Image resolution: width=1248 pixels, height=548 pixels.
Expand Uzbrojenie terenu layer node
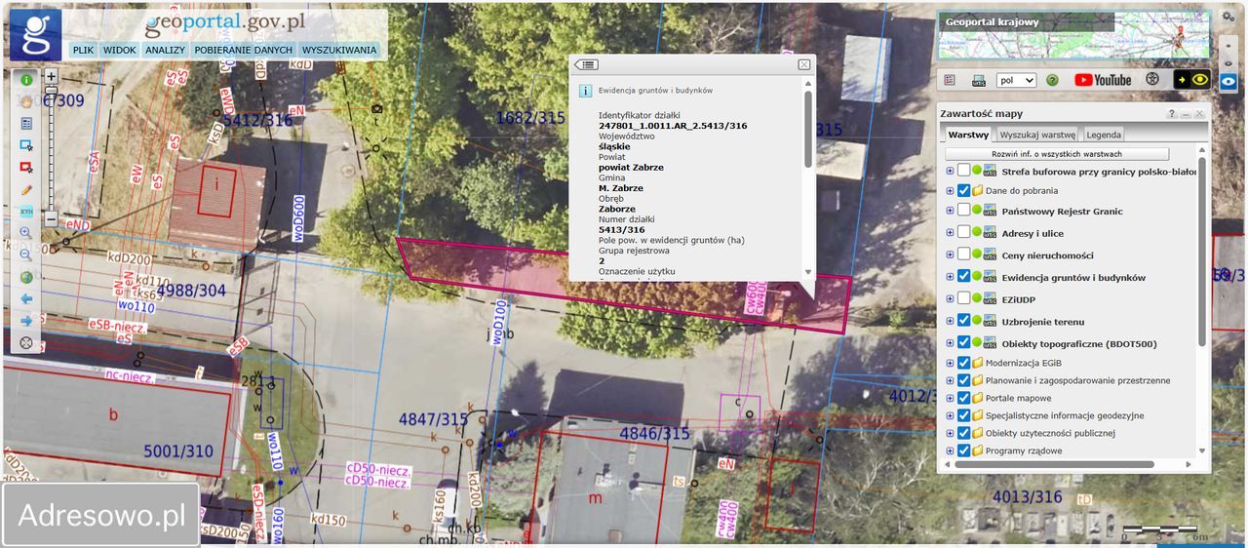click(x=950, y=321)
